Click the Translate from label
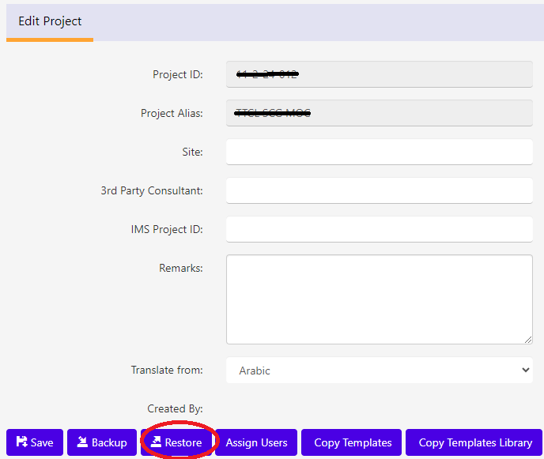This screenshot has height=459, width=544. coord(166,370)
